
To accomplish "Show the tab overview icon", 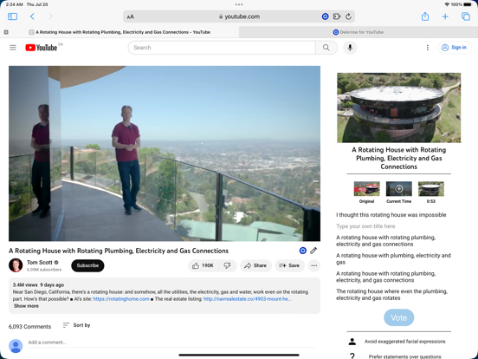I will (466, 16).
